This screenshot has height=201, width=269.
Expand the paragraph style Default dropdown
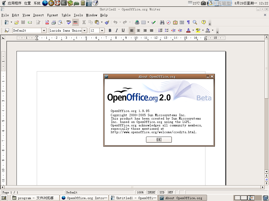coord(44,31)
